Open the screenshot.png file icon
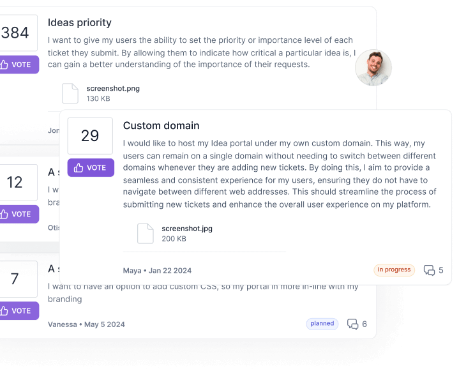The image size is (466, 380). 70,93
